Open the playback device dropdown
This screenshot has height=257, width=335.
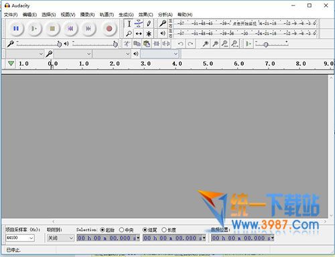[159, 54]
